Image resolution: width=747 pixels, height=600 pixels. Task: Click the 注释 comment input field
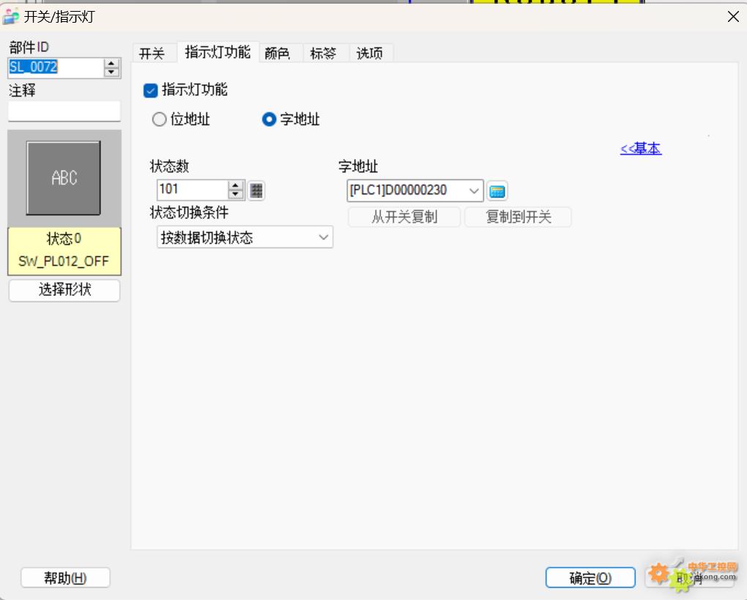click(x=64, y=111)
